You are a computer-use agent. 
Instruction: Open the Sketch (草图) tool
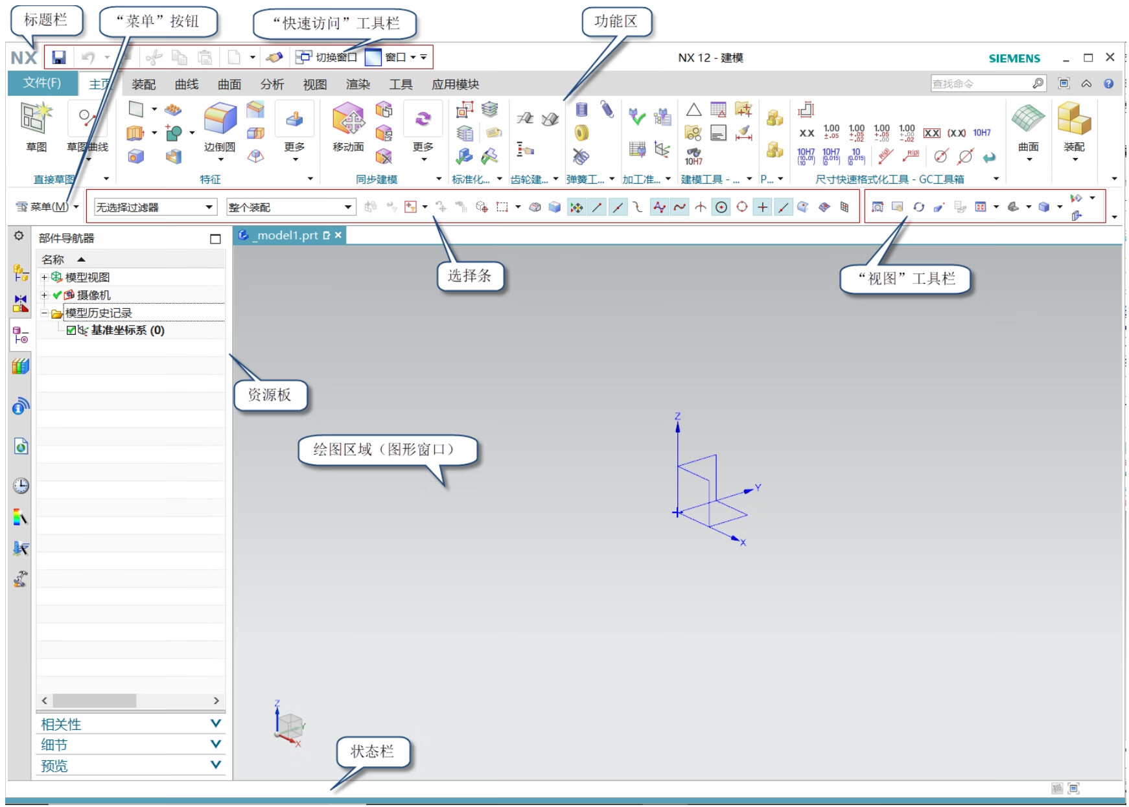36,126
